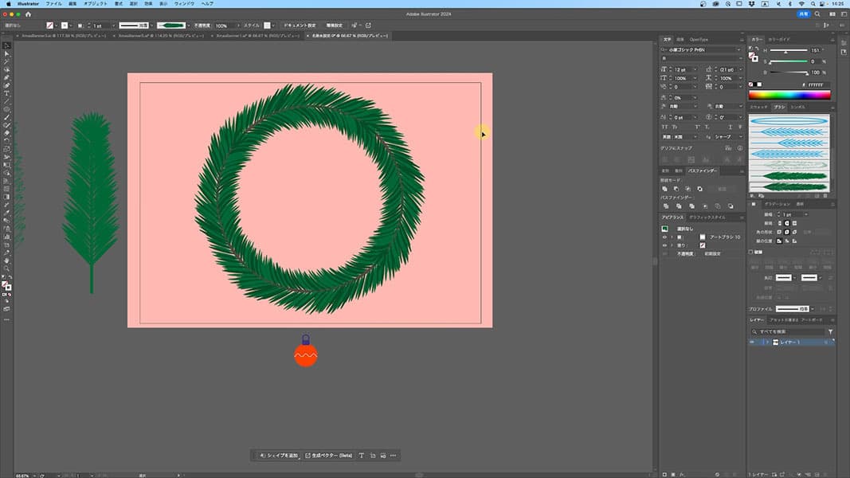Click the filter icon in Layers panel

(x=830, y=331)
